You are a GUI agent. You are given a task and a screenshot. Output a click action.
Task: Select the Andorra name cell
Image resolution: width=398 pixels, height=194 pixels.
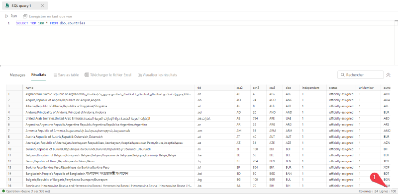108,112
